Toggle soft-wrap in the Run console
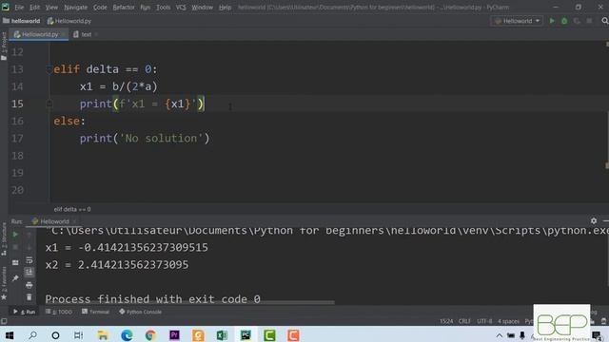 [x=29, y=259]
